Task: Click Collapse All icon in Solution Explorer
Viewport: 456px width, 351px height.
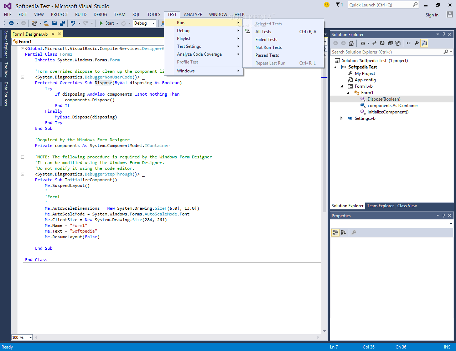Action: [390, 43]
